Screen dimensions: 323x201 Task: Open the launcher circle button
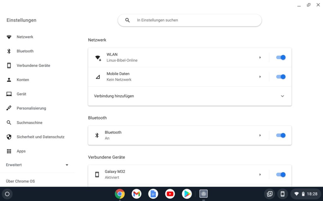(7, 194)
